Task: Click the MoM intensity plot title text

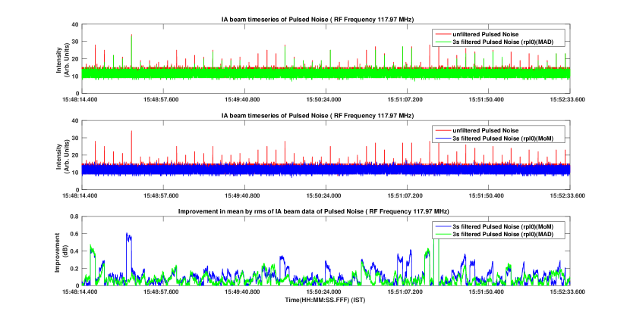Action: (317, 115)
